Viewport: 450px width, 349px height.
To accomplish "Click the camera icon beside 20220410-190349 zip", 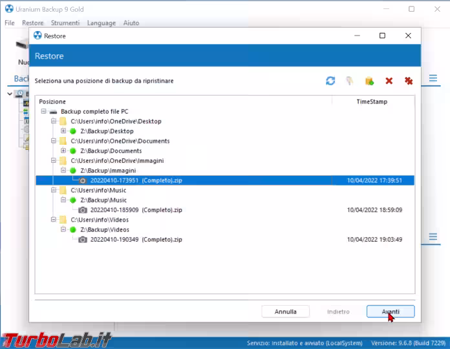I will tap(83, 240).
